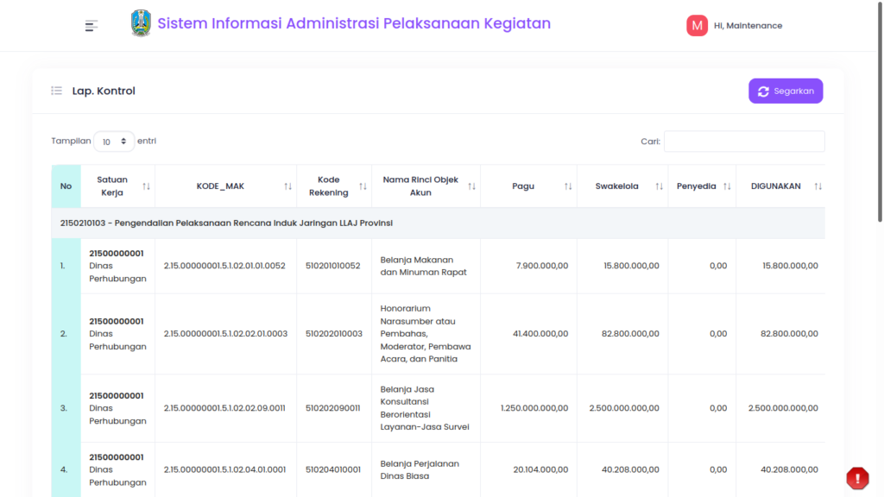Open the hamburger sidebar menu icon
The image size is (884, 497).
coord(92,25)
